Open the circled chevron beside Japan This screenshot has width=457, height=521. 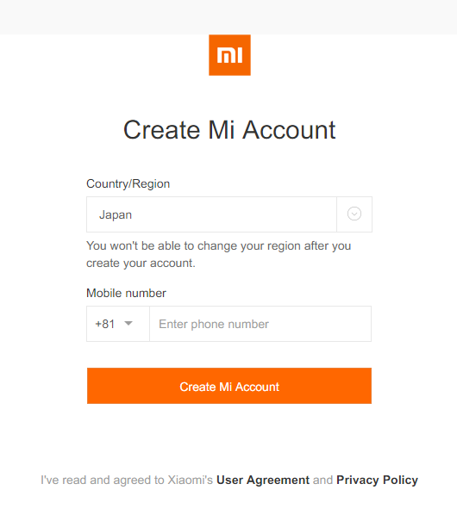coord(354,214)
